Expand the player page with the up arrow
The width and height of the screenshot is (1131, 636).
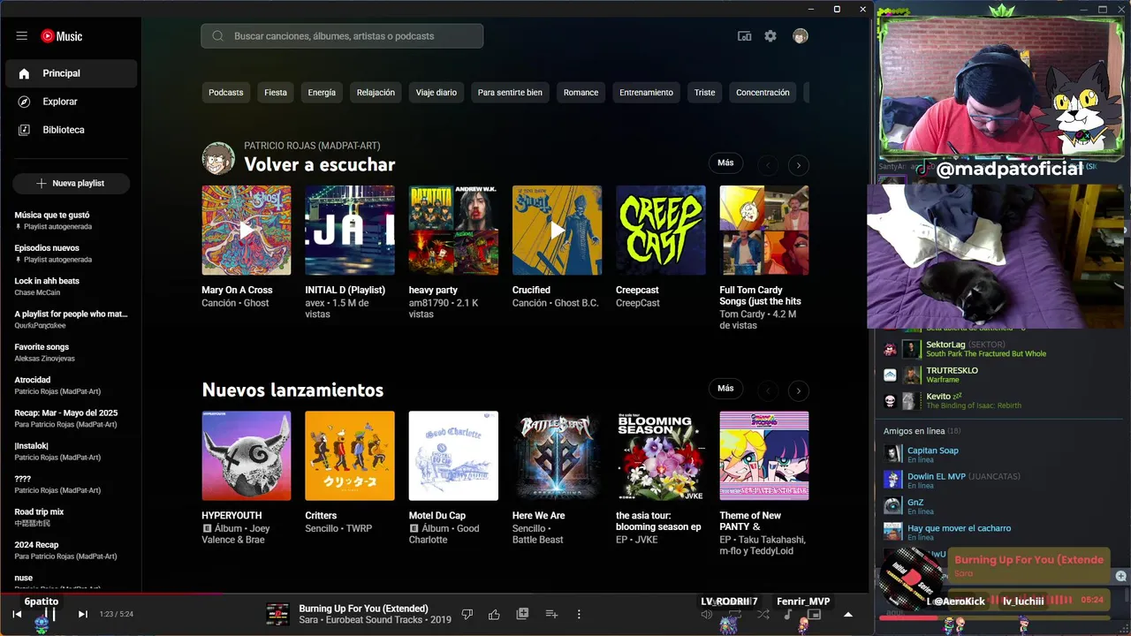coord(848,614)
